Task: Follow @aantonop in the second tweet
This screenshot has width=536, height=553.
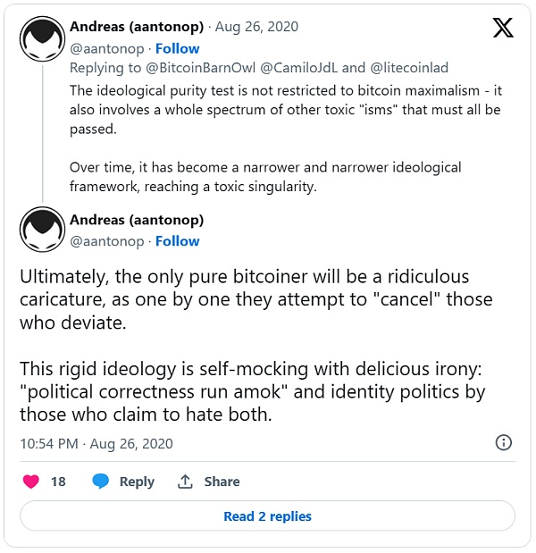Action: pyautogui.click(x=177, y=241)
